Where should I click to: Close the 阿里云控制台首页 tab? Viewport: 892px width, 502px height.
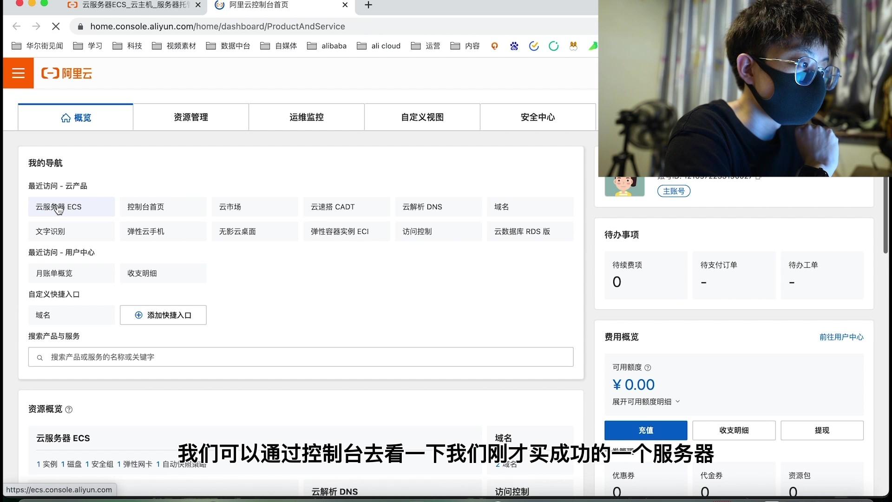(345, 5)
